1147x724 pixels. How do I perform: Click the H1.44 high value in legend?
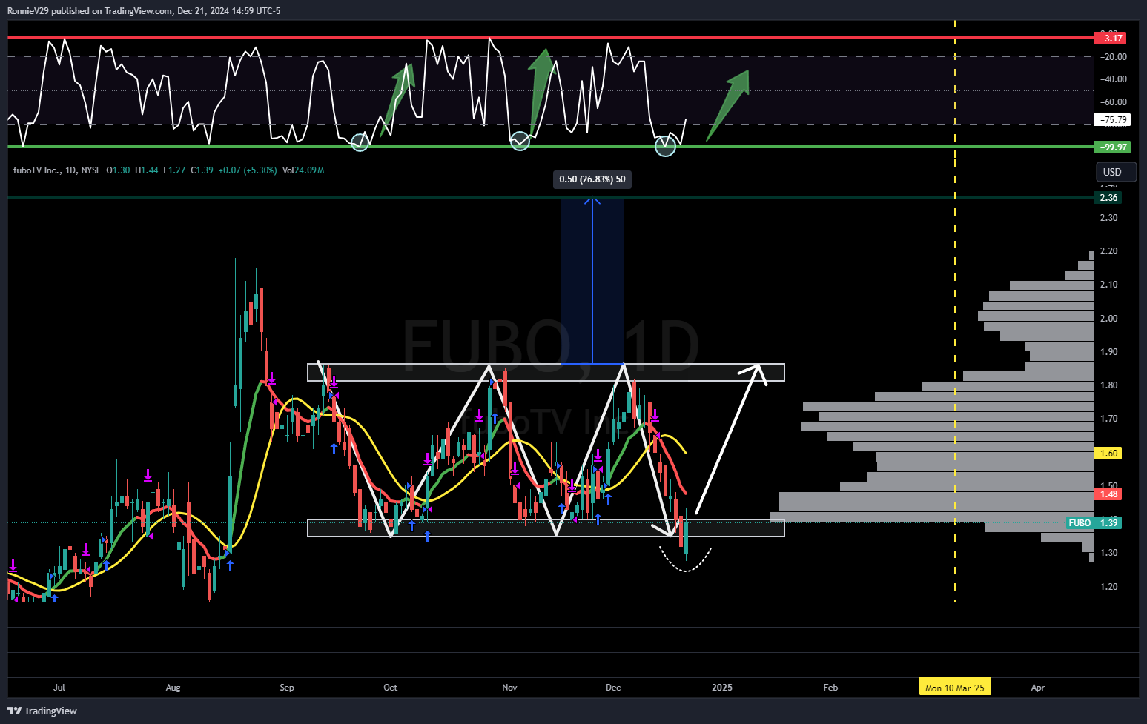147,170
